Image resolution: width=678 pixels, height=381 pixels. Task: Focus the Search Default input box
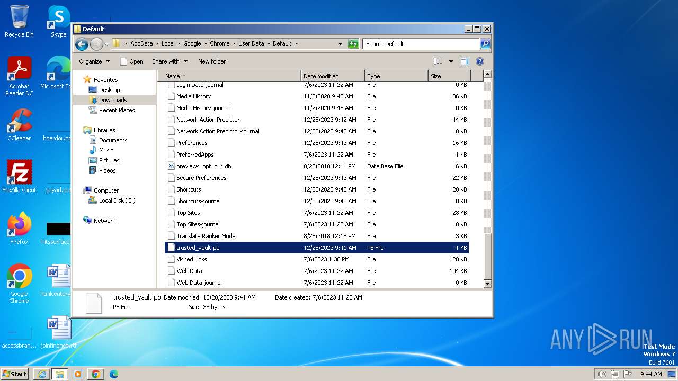coord(421,44)
